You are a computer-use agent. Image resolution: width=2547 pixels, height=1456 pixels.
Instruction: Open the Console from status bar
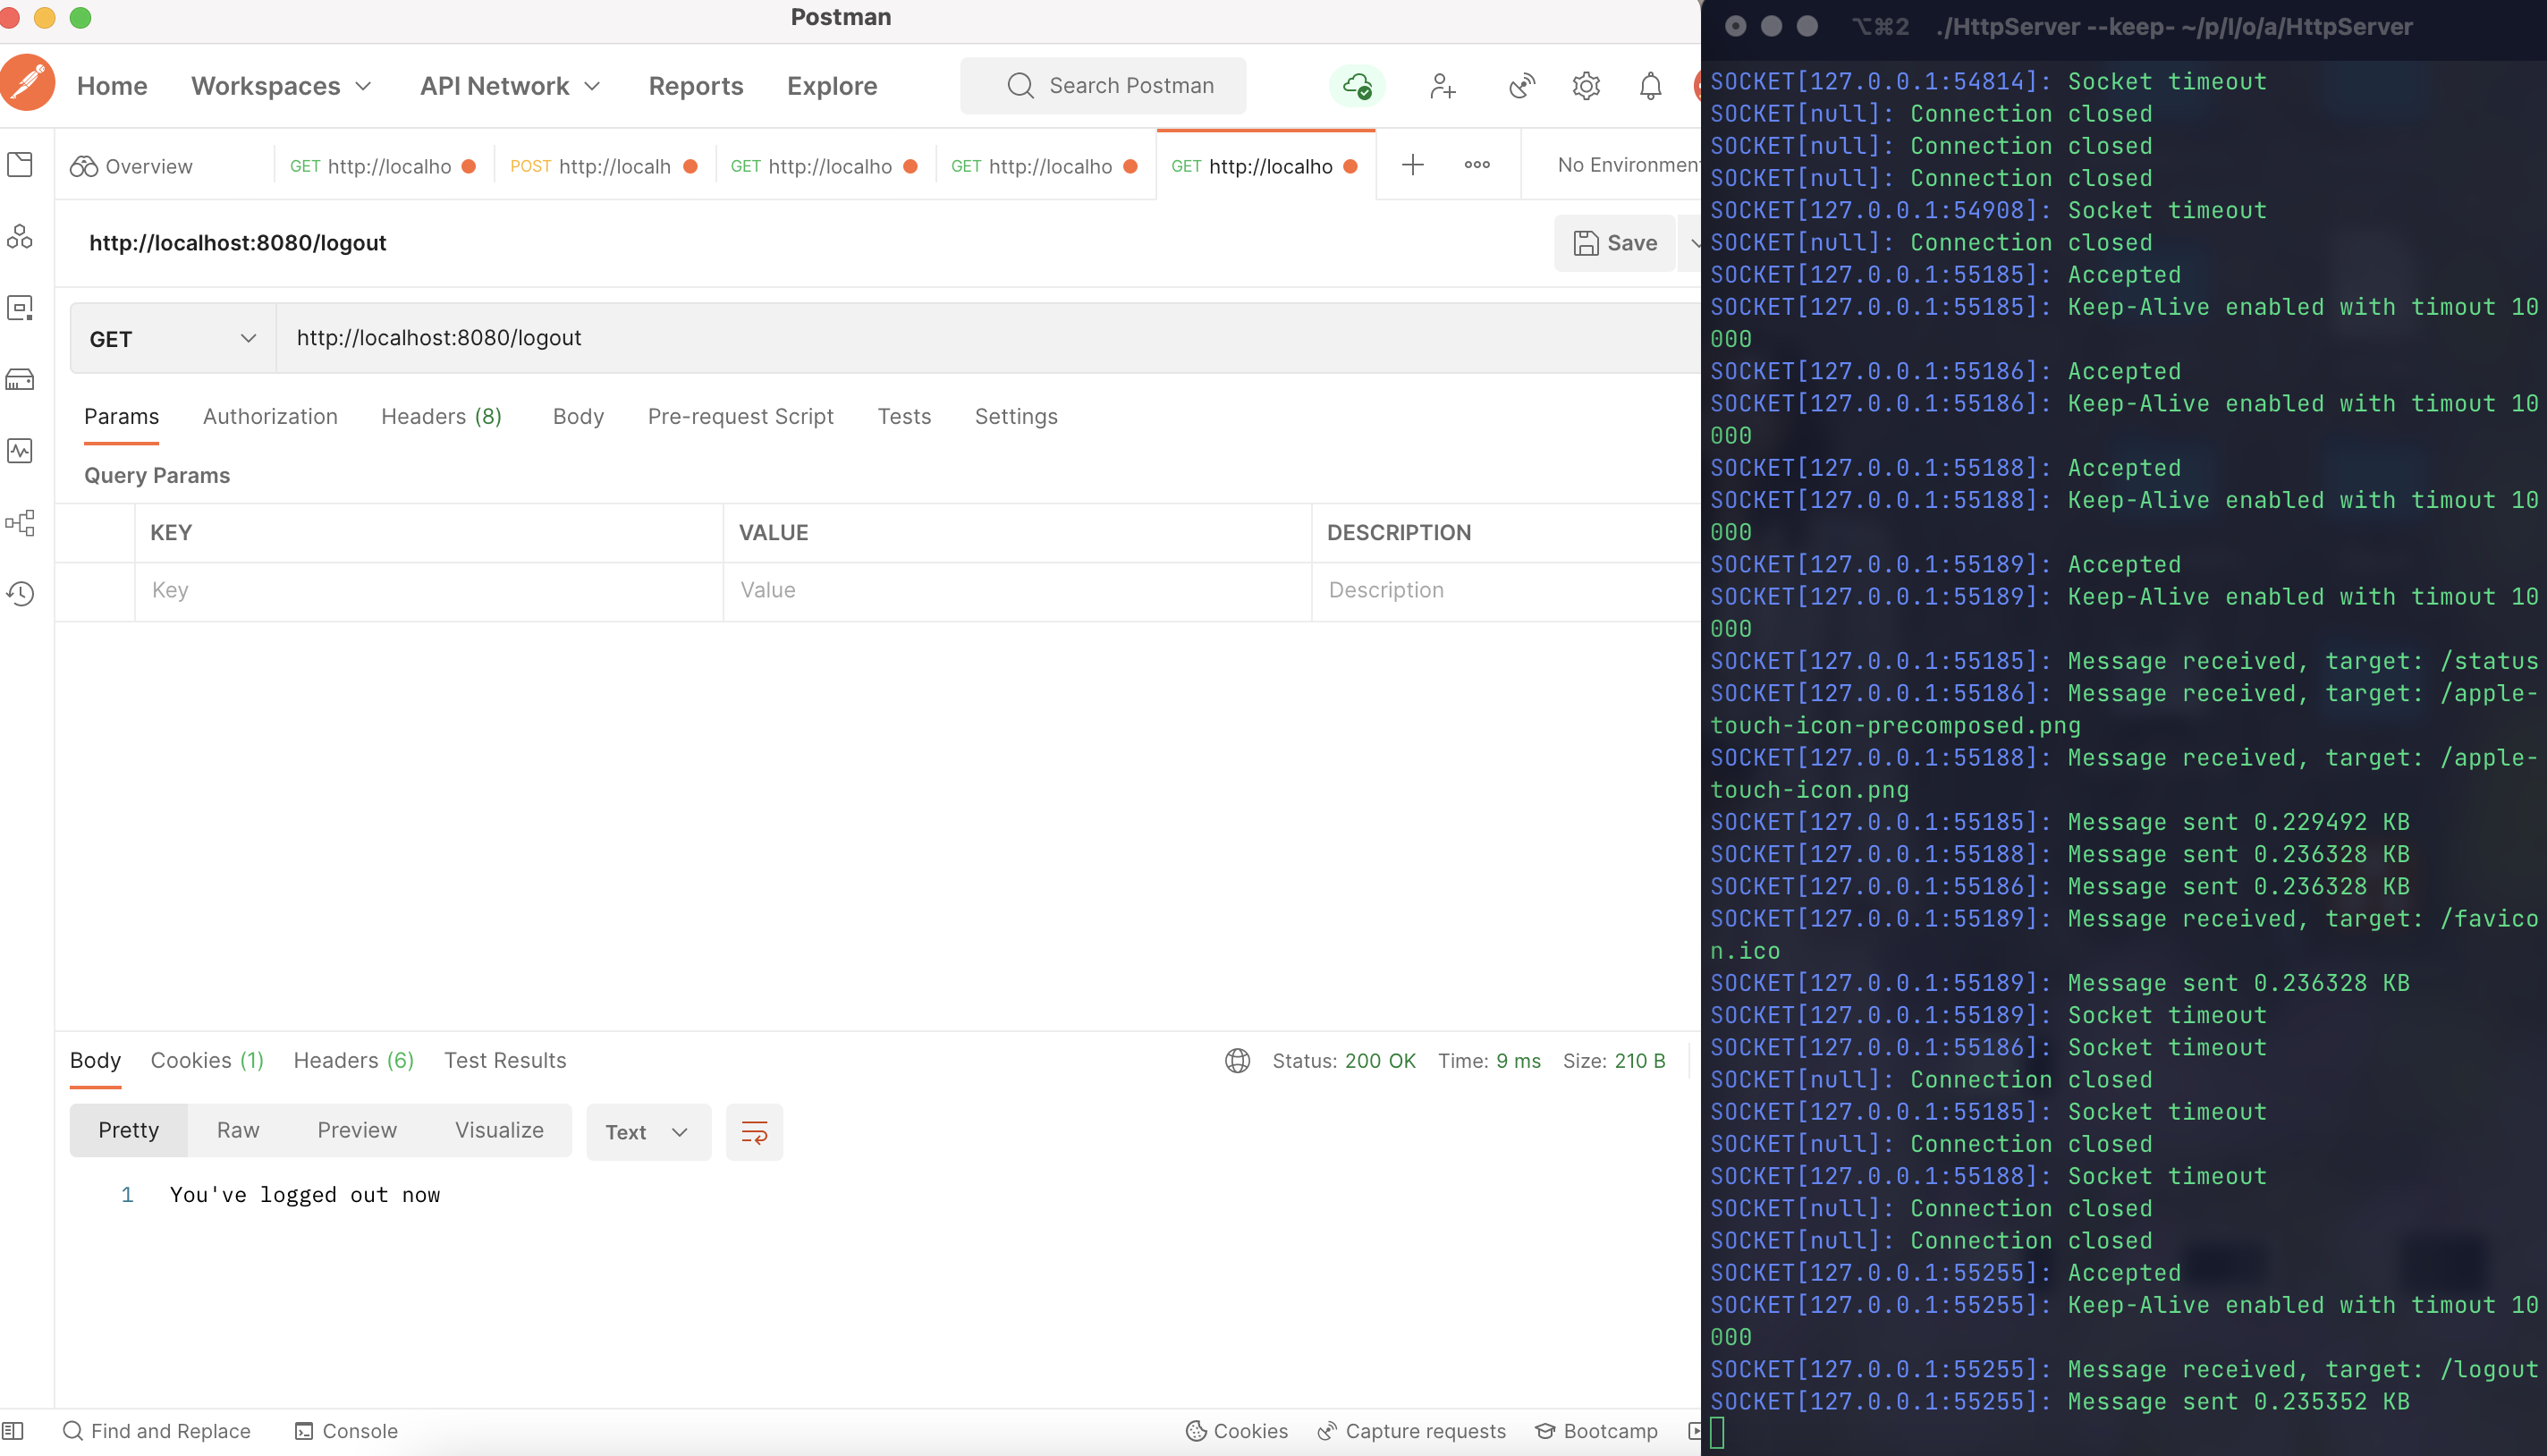pos(347,1431)
